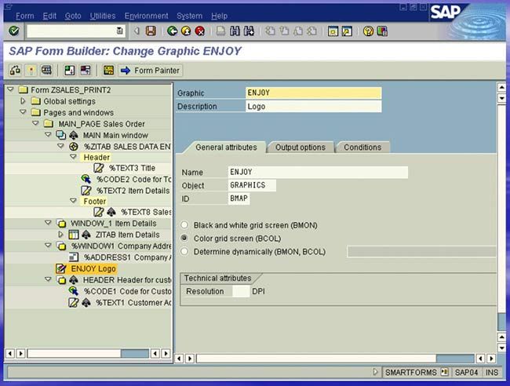510x386 pixels.
Task: Expand the Global settings node
Action: [23, 100]
